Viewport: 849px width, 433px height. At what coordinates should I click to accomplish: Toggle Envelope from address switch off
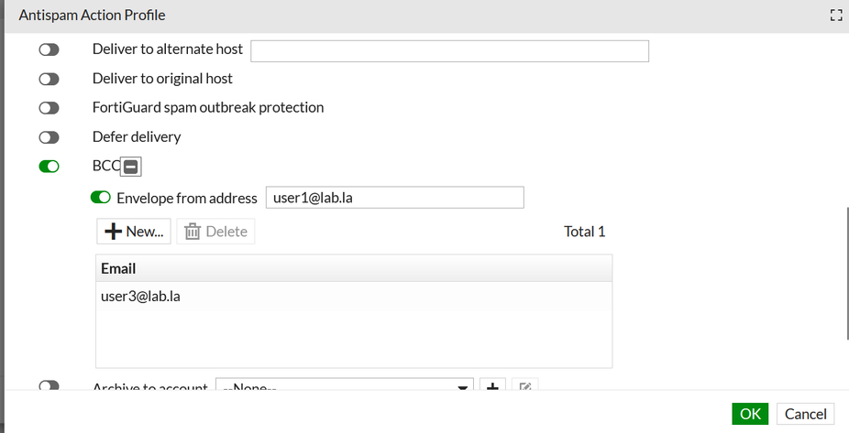[100, 198]
